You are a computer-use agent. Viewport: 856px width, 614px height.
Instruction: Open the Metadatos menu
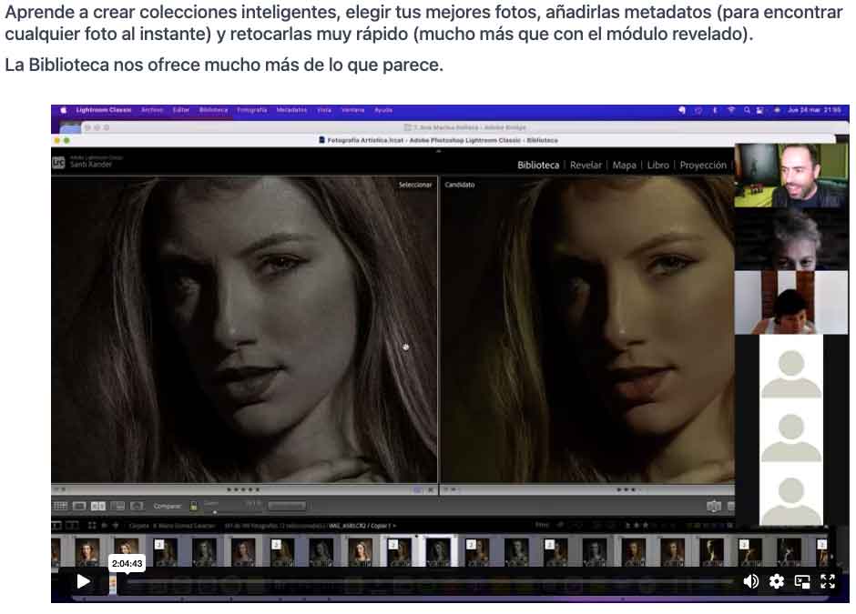point(291,110)
